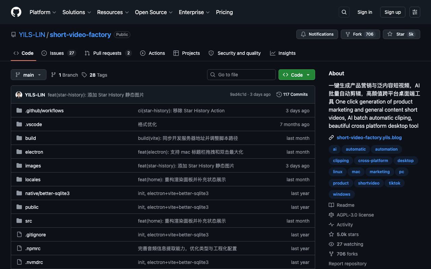The width and height of the screenshot is (431, 269).
Task: Click the clock icon beside 117 Commits
Action: click(279, 94)
